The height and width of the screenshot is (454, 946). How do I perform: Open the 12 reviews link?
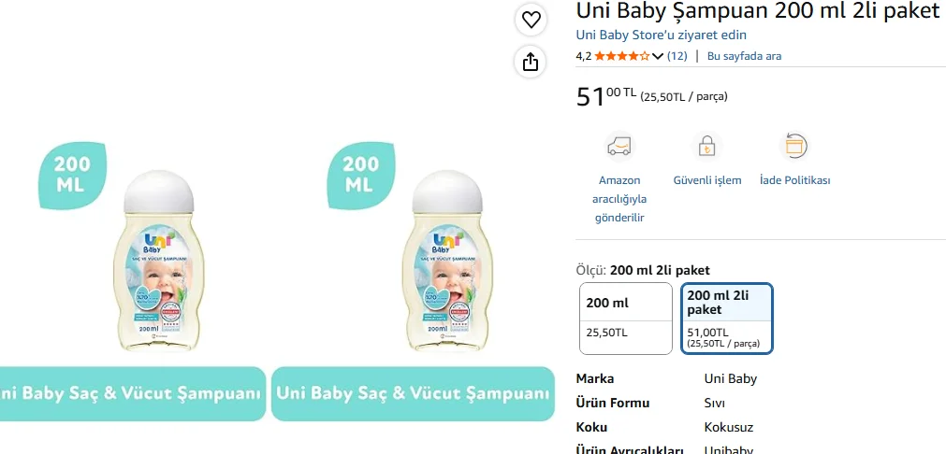point(677,56)
